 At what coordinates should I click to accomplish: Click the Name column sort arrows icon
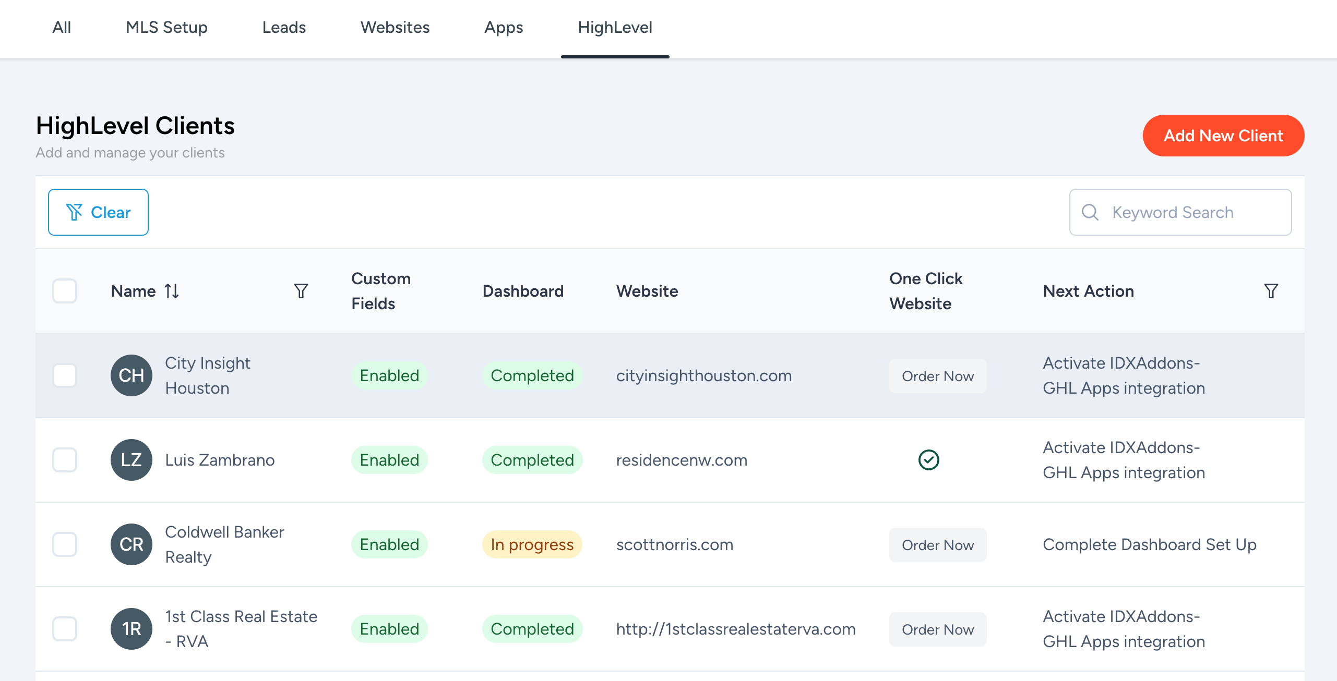(x=172, y=291)
